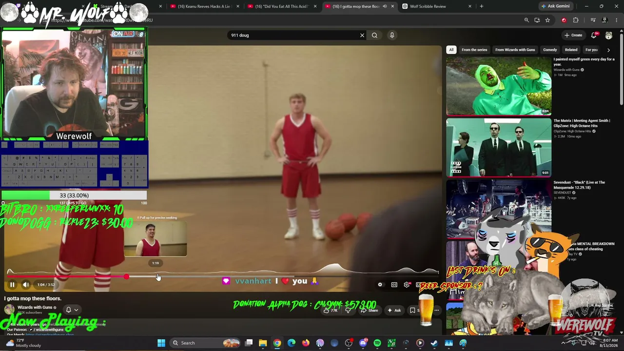
Task: Click the Windows taskbar Search box
Action: pos(205,343)
